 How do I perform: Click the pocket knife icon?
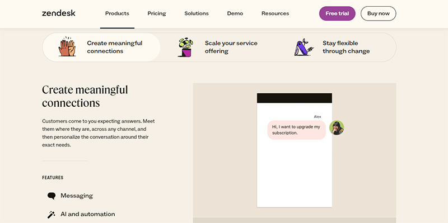pyautogui.click(x=304, y=47)
